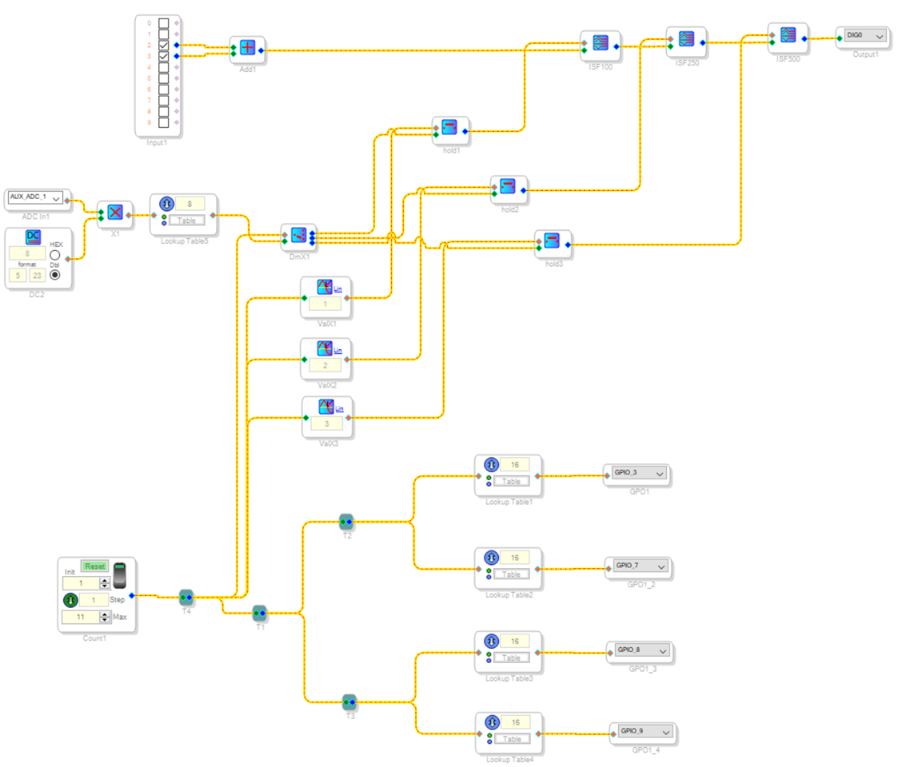Viewport: 898px width, 767px height.
Task: Uncheck channel 3 in Input1
Action: tap(164, 56)
